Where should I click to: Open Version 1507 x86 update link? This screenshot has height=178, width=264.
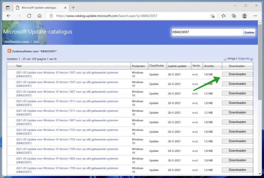67,84
